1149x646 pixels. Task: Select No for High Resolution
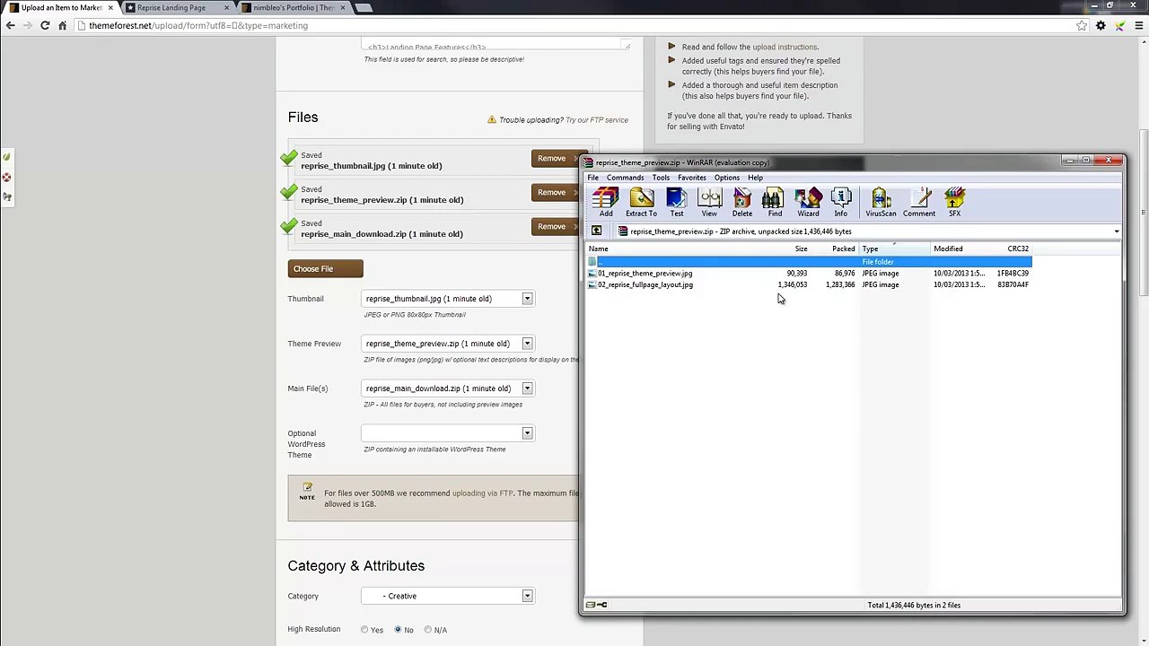point(398,630)
